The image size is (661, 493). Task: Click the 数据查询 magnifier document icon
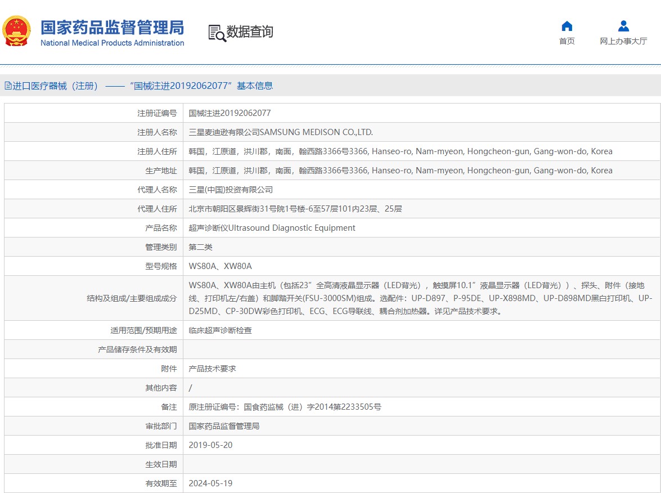point(217,33)
